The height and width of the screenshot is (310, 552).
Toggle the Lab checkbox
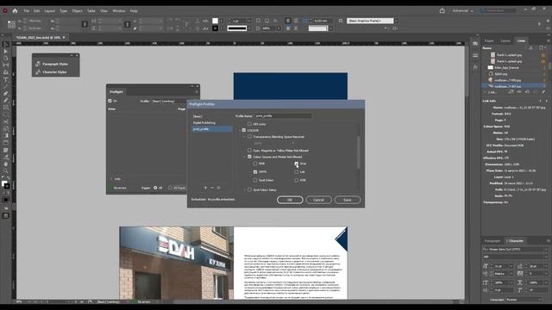pos(297,172)
